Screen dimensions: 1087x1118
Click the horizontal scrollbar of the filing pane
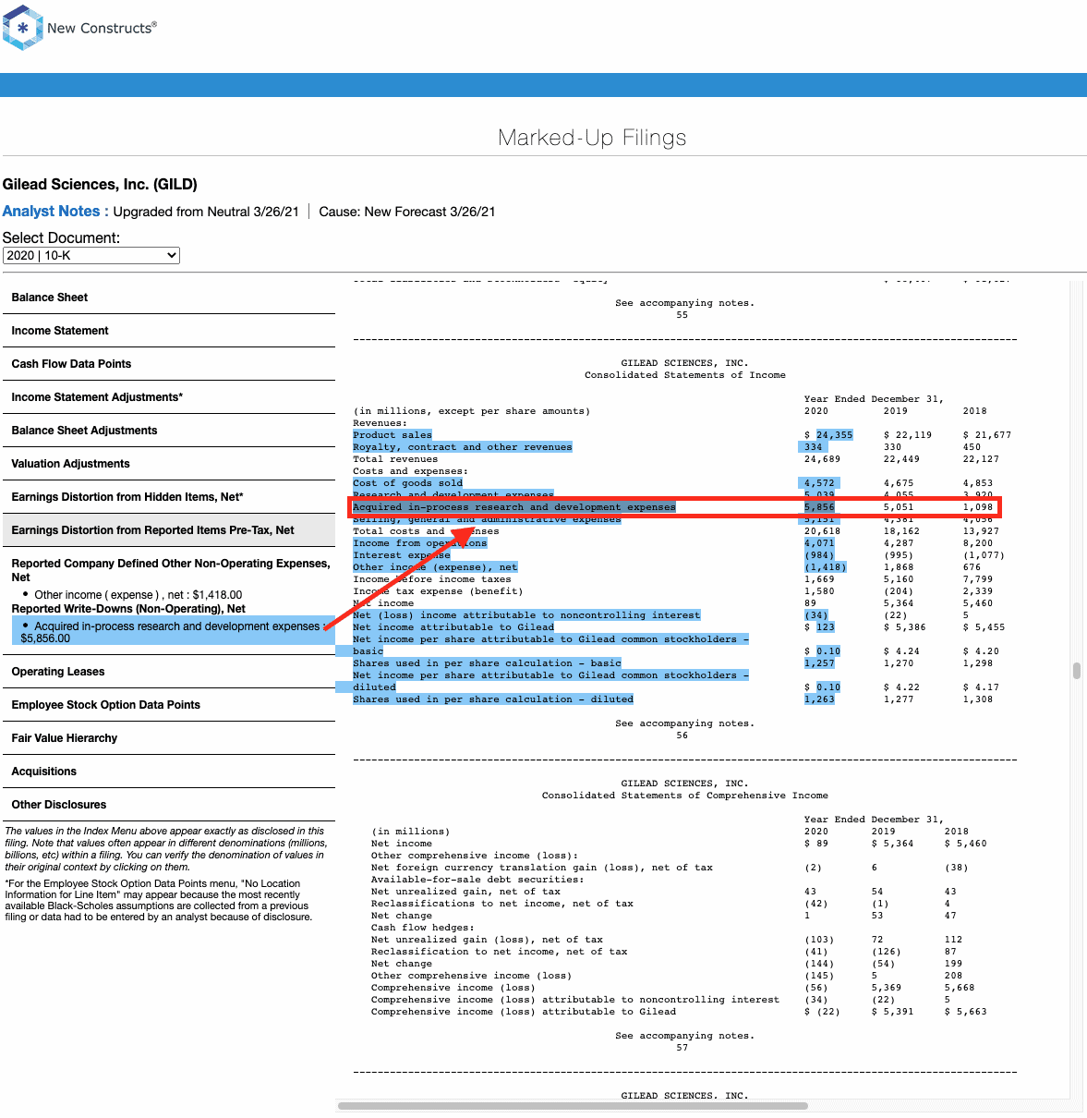click(x=573, y=1105)
